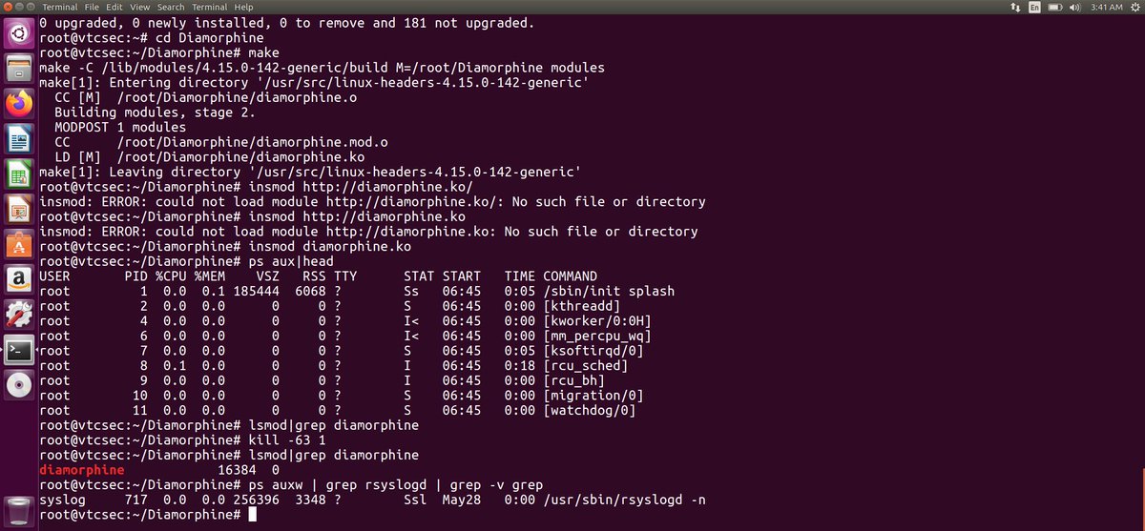Click the COMMAND column header in ps output
The image size is (1145, 531).
571,276
